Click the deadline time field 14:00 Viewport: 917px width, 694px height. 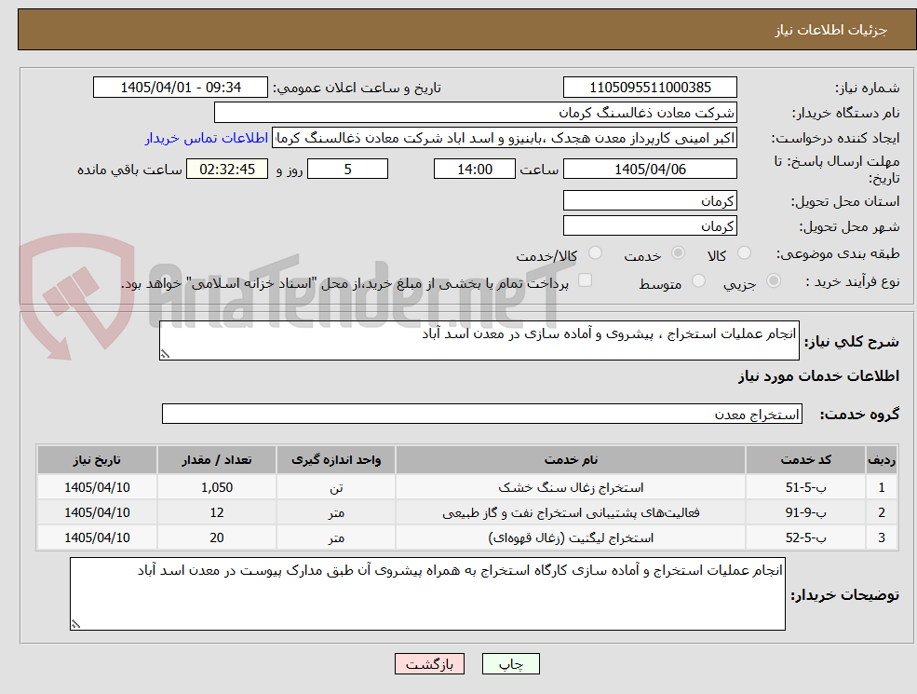tap(474, 170)
